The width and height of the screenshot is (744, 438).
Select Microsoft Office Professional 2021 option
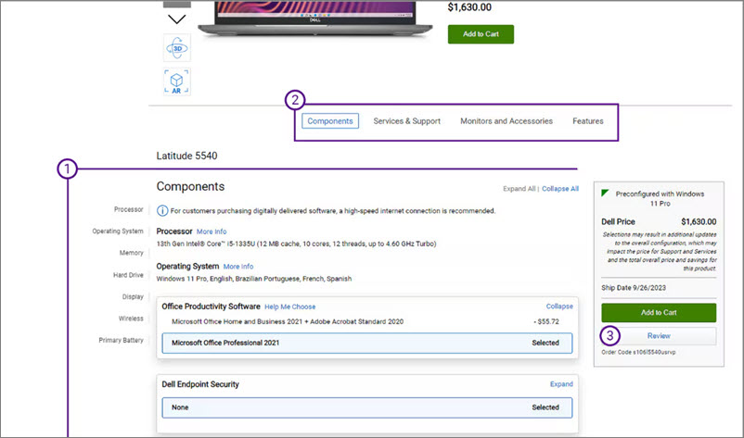coord(366,343)
